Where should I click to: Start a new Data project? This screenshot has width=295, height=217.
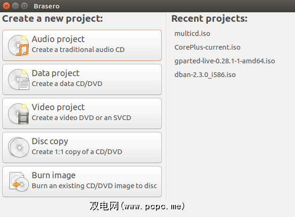[82, 79]
